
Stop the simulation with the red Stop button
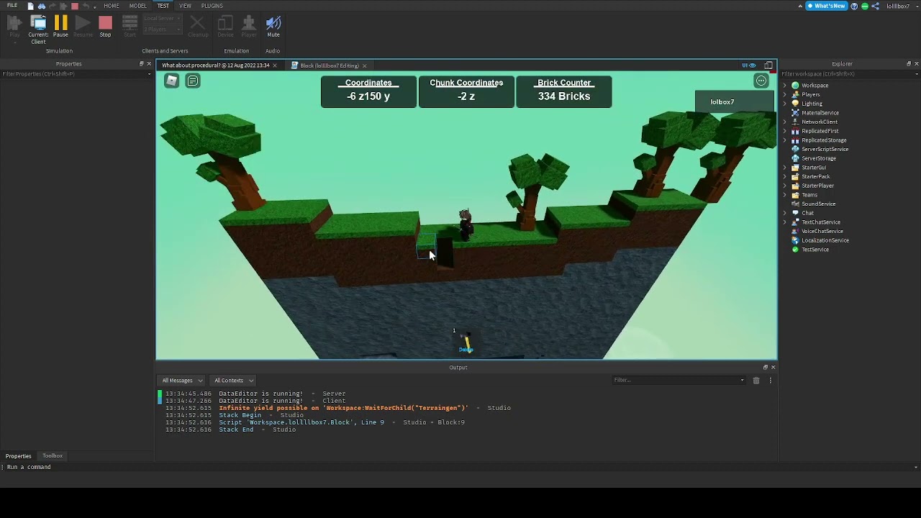coord(105,27)
